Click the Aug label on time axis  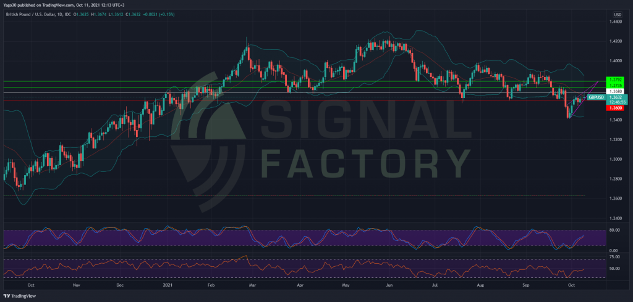pyautogui.click(x=480, y=285)
